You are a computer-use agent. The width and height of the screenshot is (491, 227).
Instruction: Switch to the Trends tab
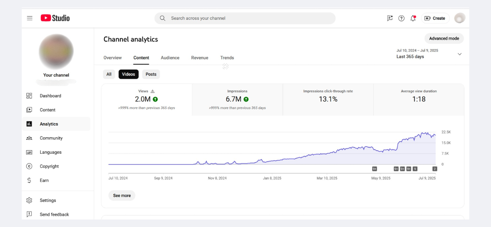(227, 58)
